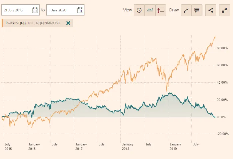Click the orange color bar on QQQ tag

coord(3,23)
